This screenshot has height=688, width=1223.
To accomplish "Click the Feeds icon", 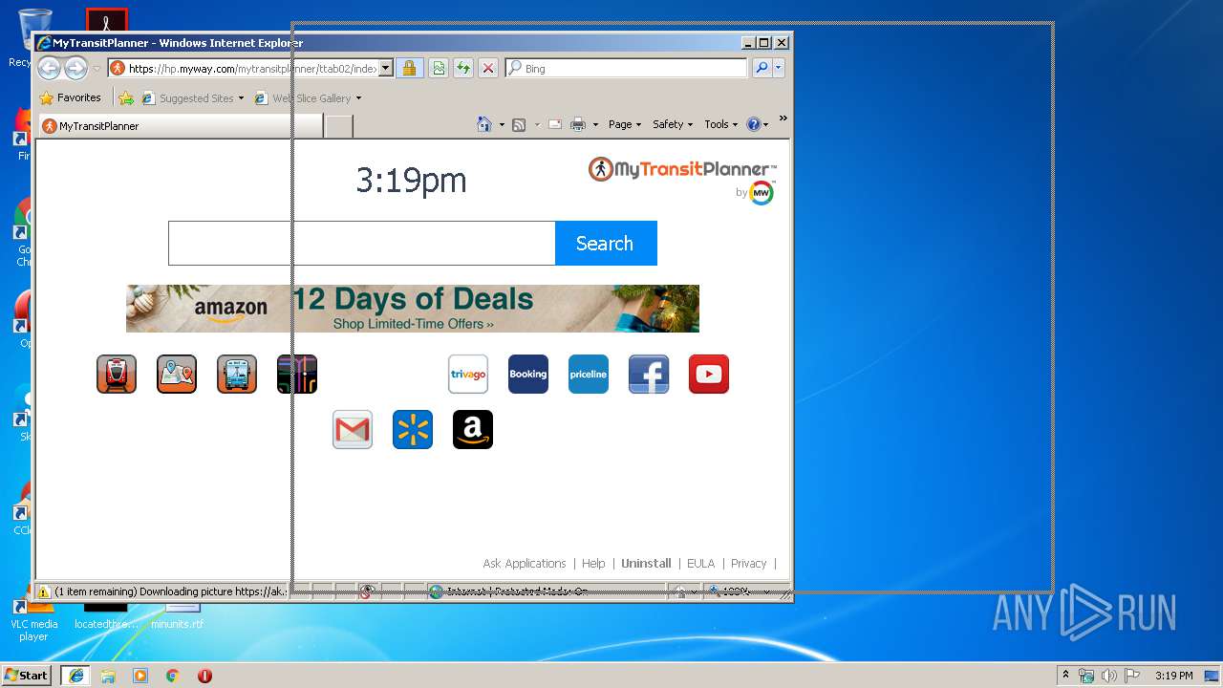I will pyautogui.click(x=519, y=124).
